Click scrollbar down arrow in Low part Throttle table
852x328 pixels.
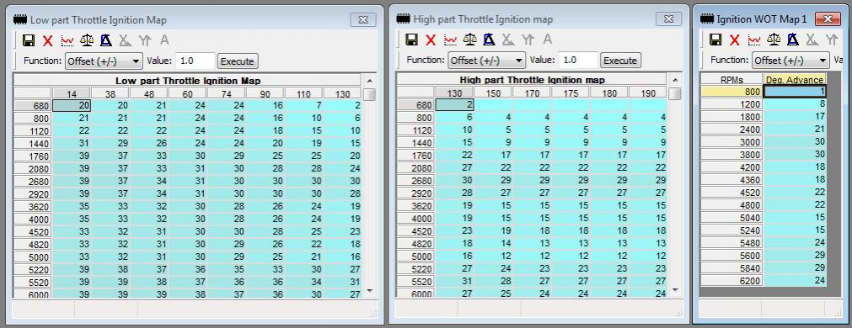370,291
